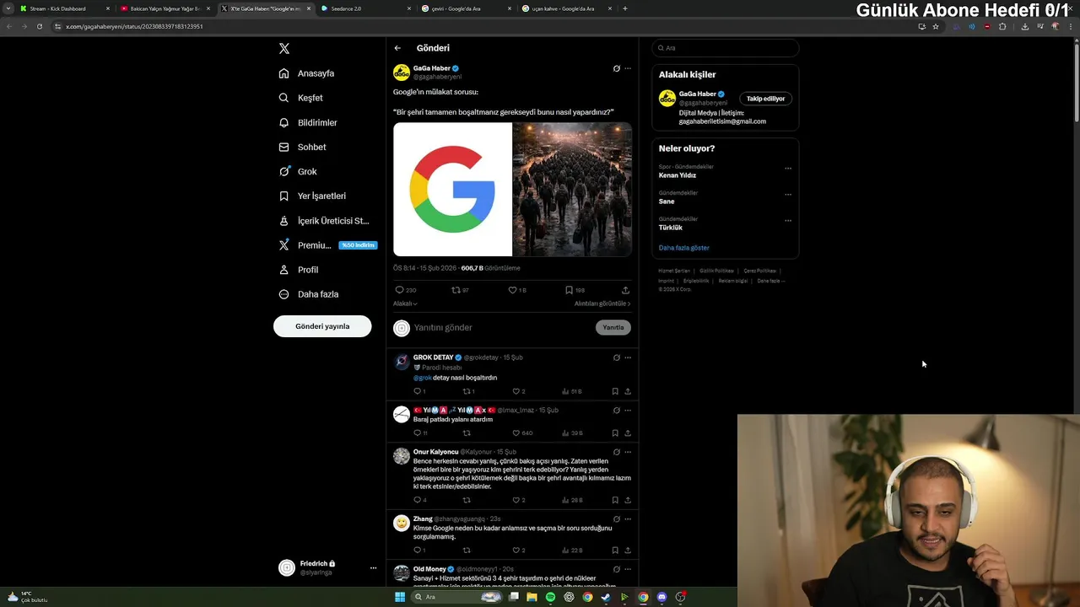Screen dimensions: 1080x607
Task: Switch to the Seedance 2.0 browser tab
Action: pos(365,8)
